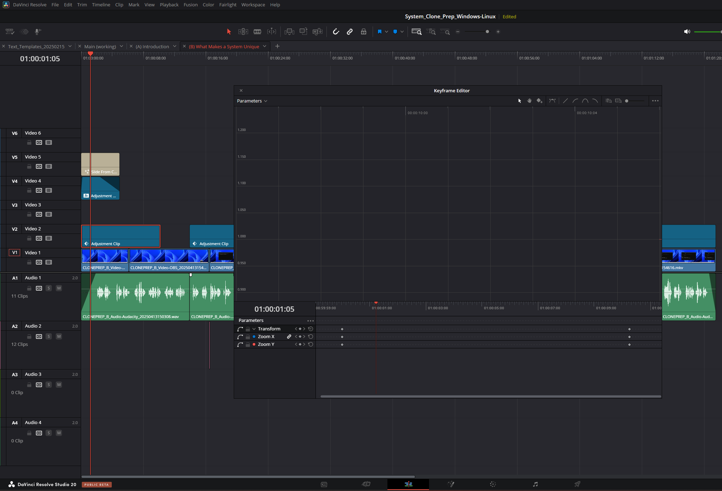This screenshot has height=491, width=722.
Task: Toggle the lock on the Zoom X parameter
Action: point(248,337)
